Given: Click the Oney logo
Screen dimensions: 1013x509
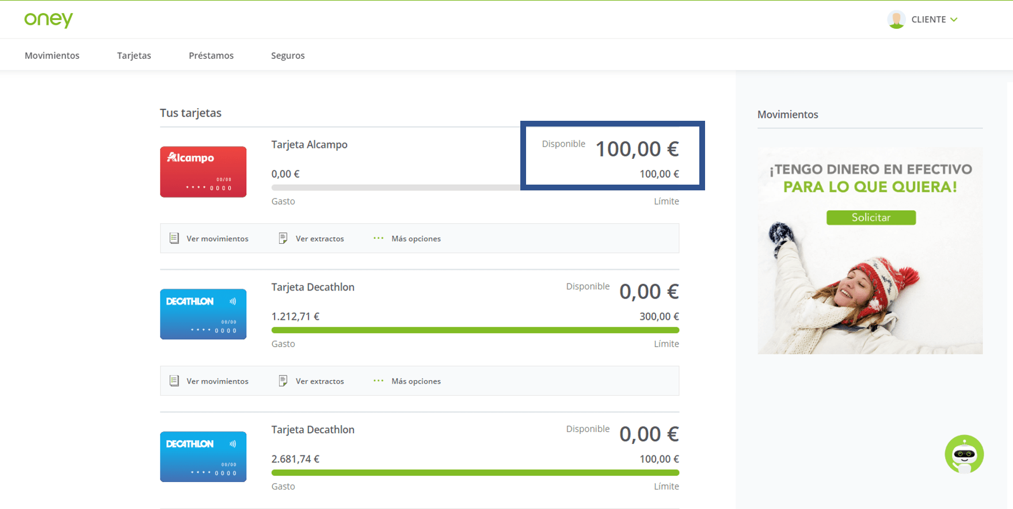Looking at the screenshot, I should [48, 20].
